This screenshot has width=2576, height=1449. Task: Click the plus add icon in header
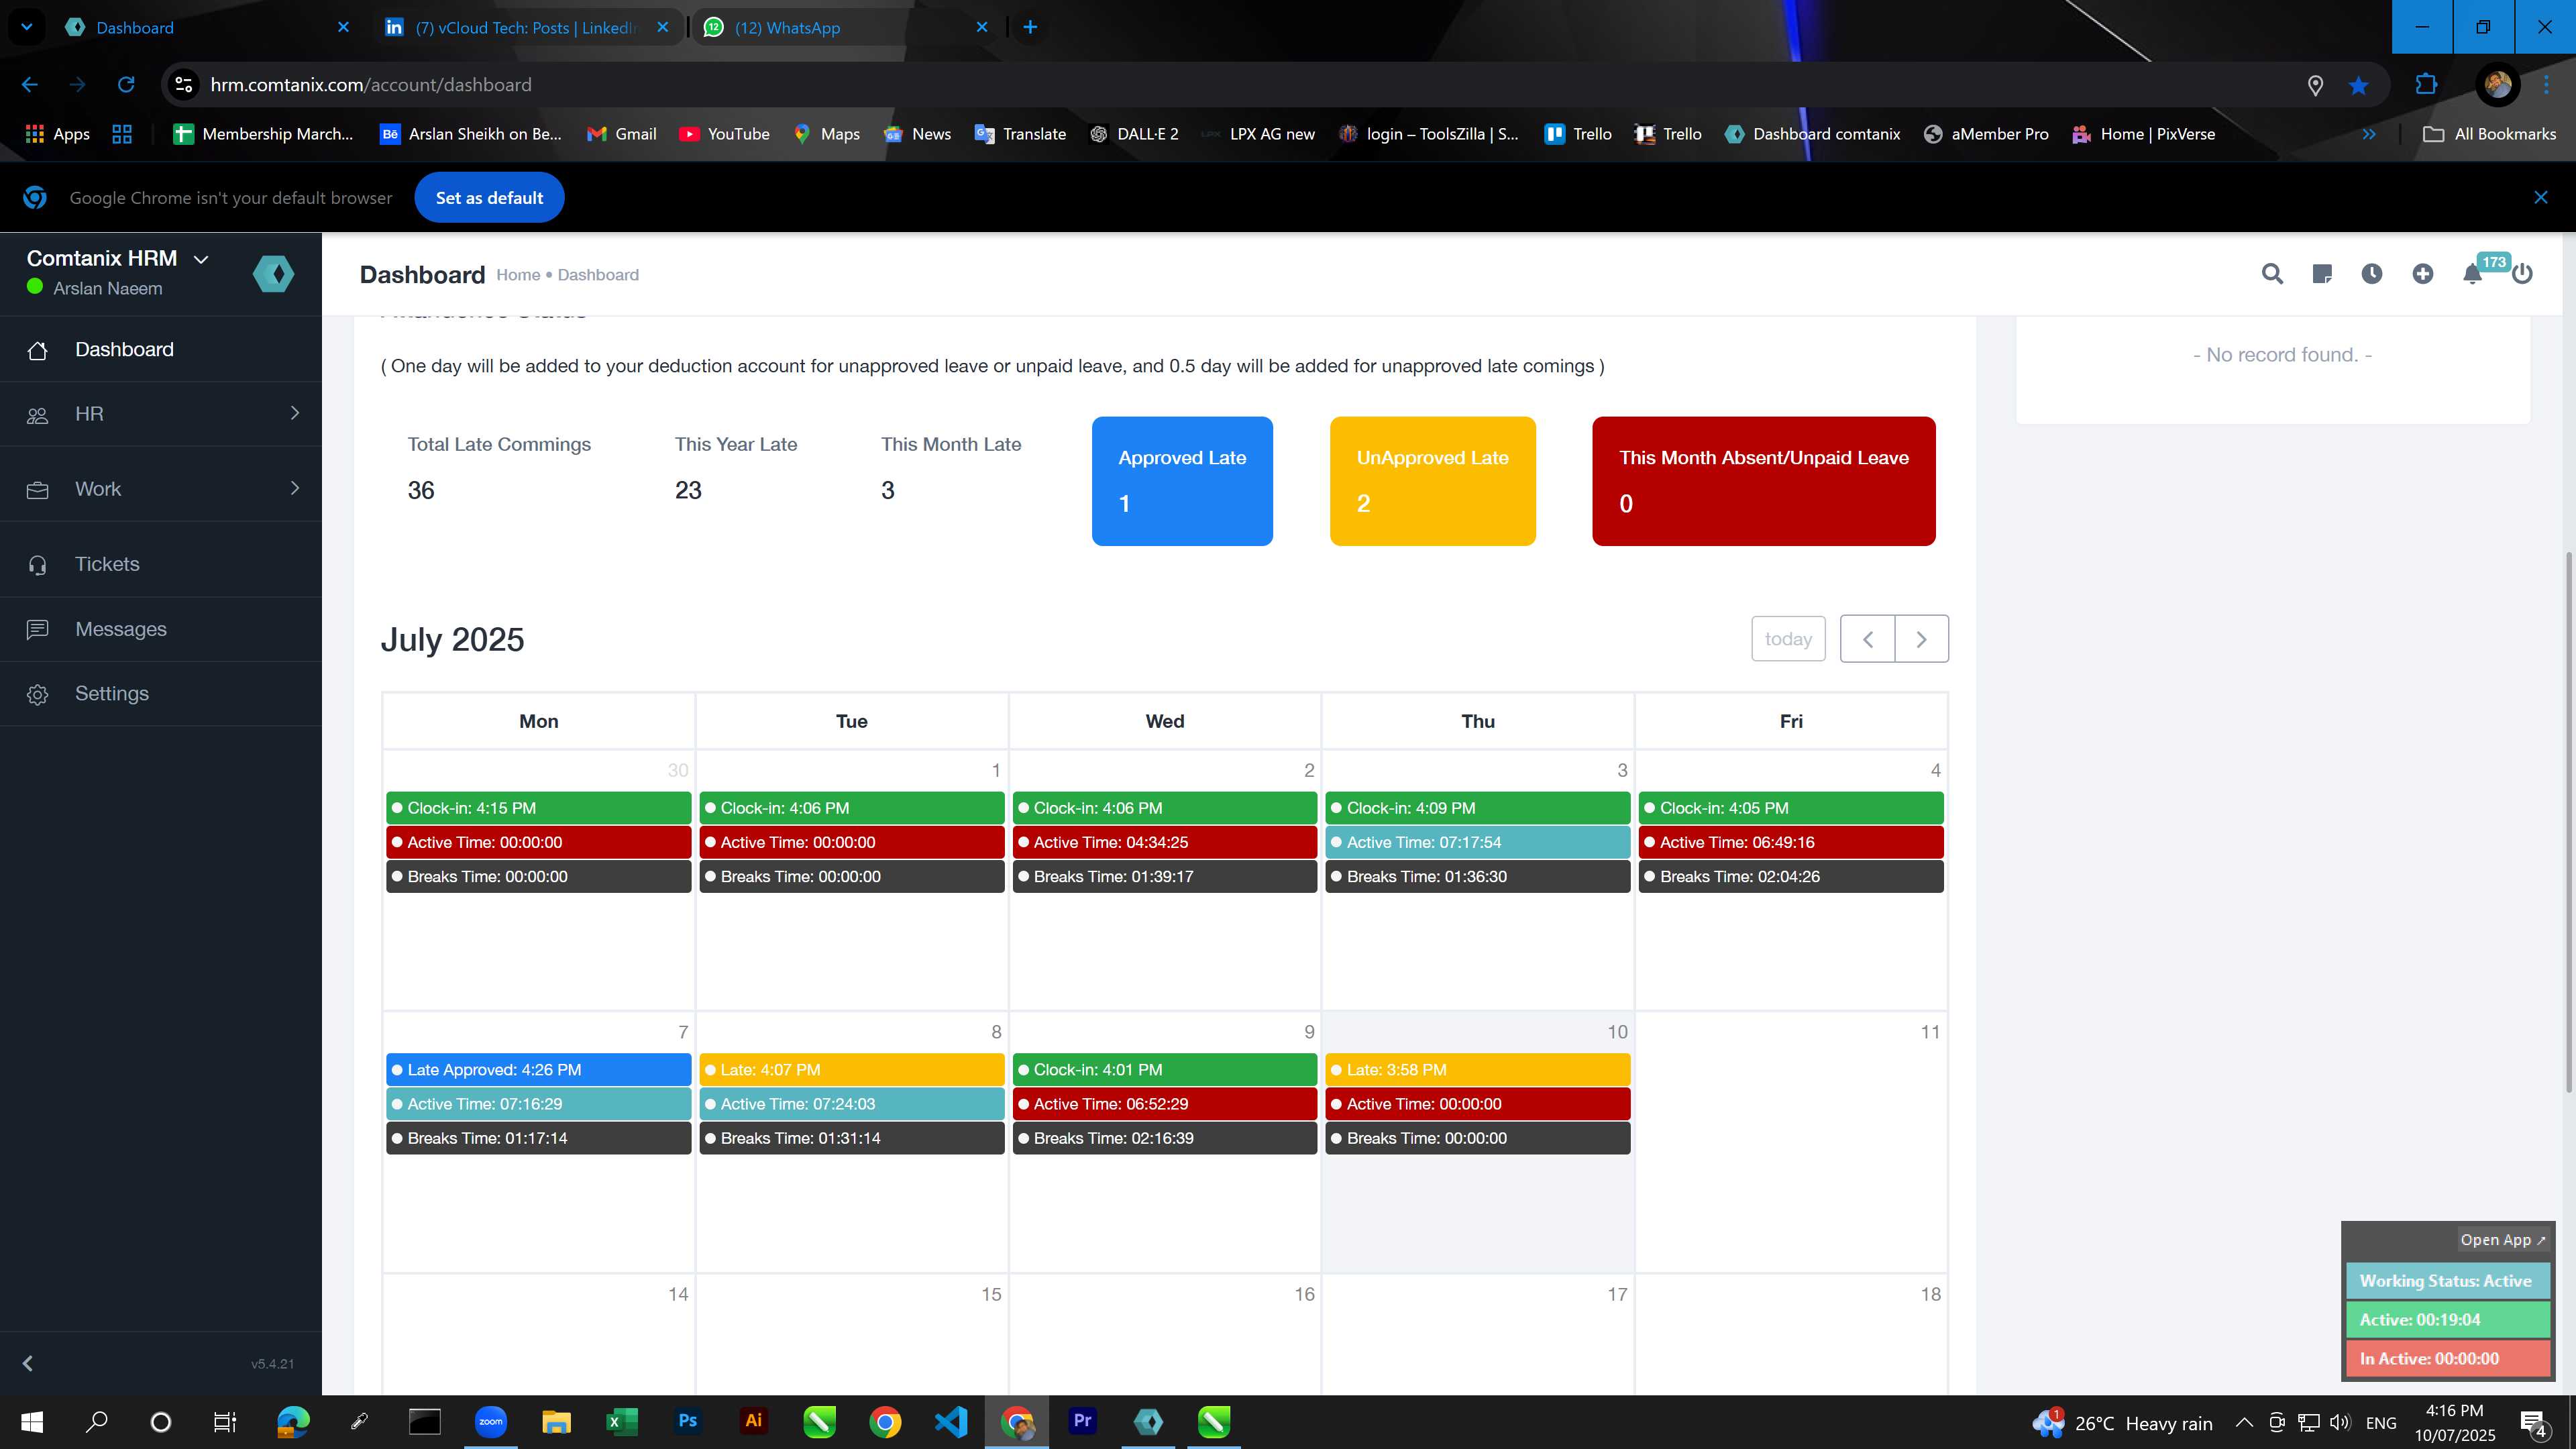pyautogui.click(x=2422, y=274)
